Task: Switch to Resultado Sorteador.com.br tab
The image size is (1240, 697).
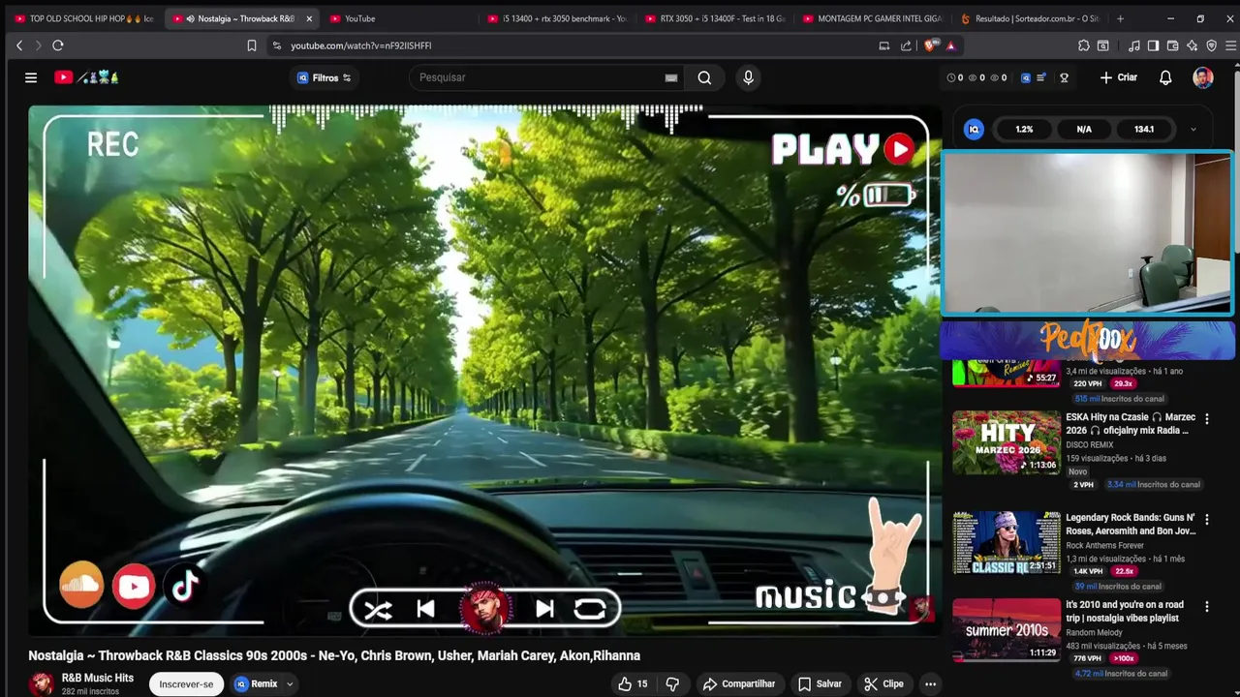Action: coord(1029,18)
